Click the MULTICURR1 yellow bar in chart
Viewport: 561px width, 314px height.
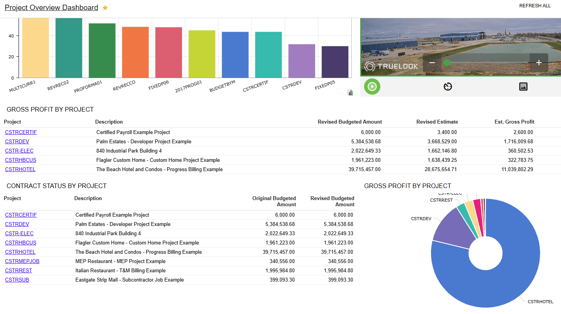pyautogui.click(x=36, y=48)
